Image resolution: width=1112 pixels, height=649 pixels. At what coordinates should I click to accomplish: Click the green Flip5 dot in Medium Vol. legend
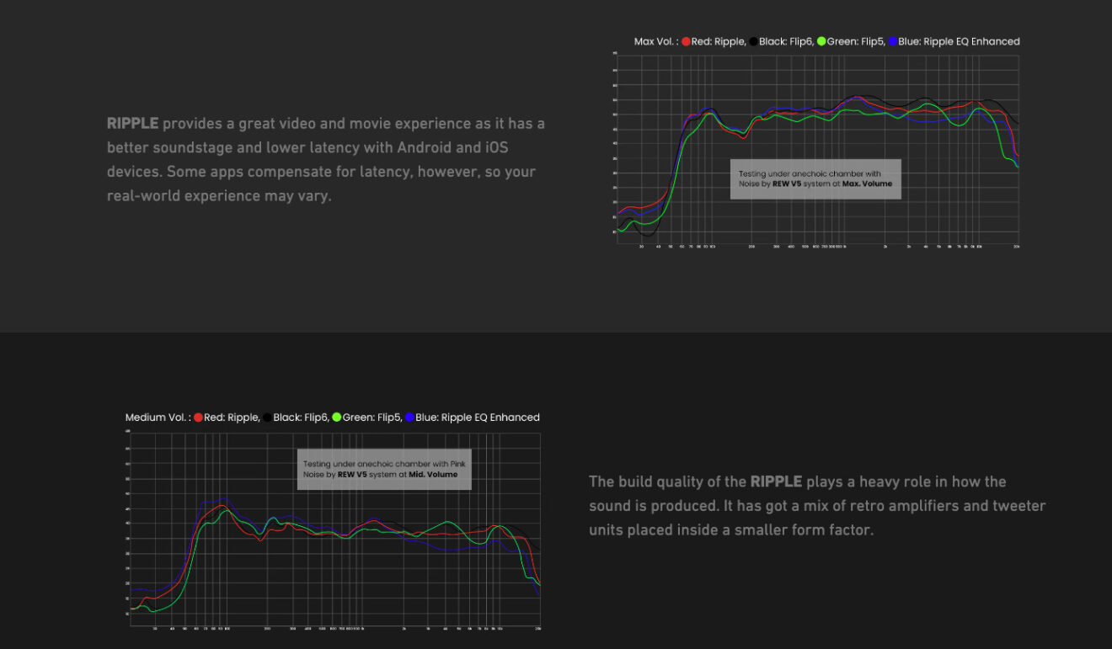pyautogui.click(x=337, y=418)
